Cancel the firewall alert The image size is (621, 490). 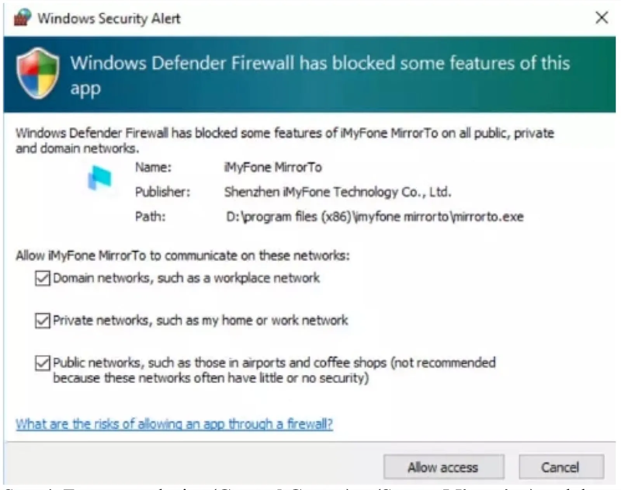561,467
